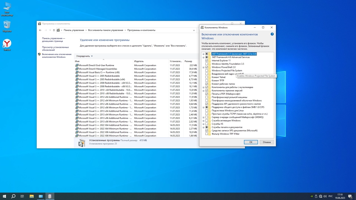Enable Windows Identity Foundation 3.5
This screenshot has height=200, width=356.
pyautogui.click(x=207, y=64)
